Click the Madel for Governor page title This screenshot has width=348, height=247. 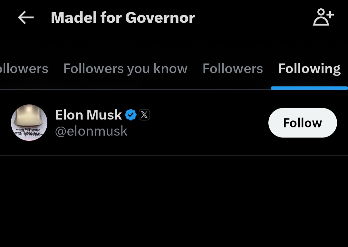[123, 18]
